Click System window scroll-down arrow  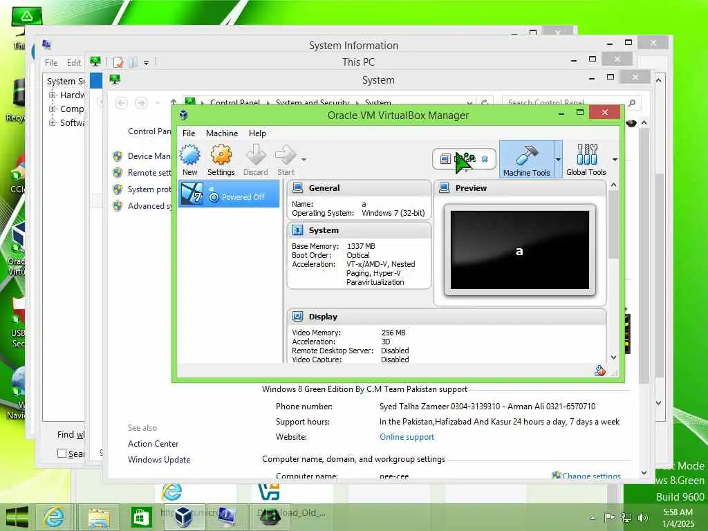click(x=644, y=473)
